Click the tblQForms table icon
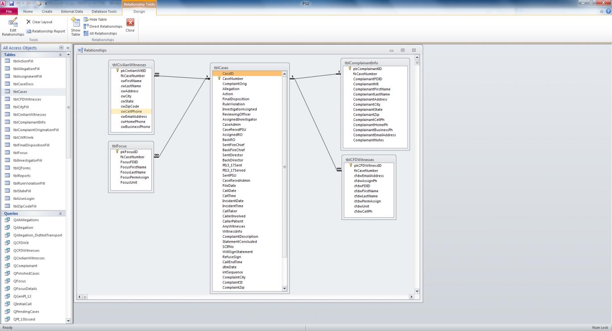 (7, 168)
